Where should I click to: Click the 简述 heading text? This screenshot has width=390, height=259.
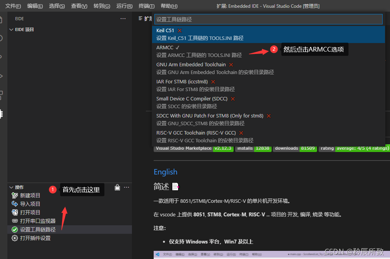click(161, 186)
